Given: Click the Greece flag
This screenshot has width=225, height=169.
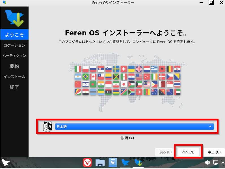Looking at the screenshot, I should click(154, 69).
